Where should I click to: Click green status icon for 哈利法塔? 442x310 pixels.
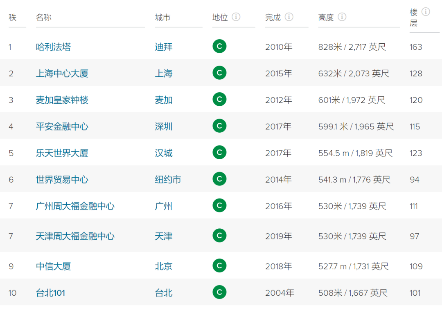point(220,46)
